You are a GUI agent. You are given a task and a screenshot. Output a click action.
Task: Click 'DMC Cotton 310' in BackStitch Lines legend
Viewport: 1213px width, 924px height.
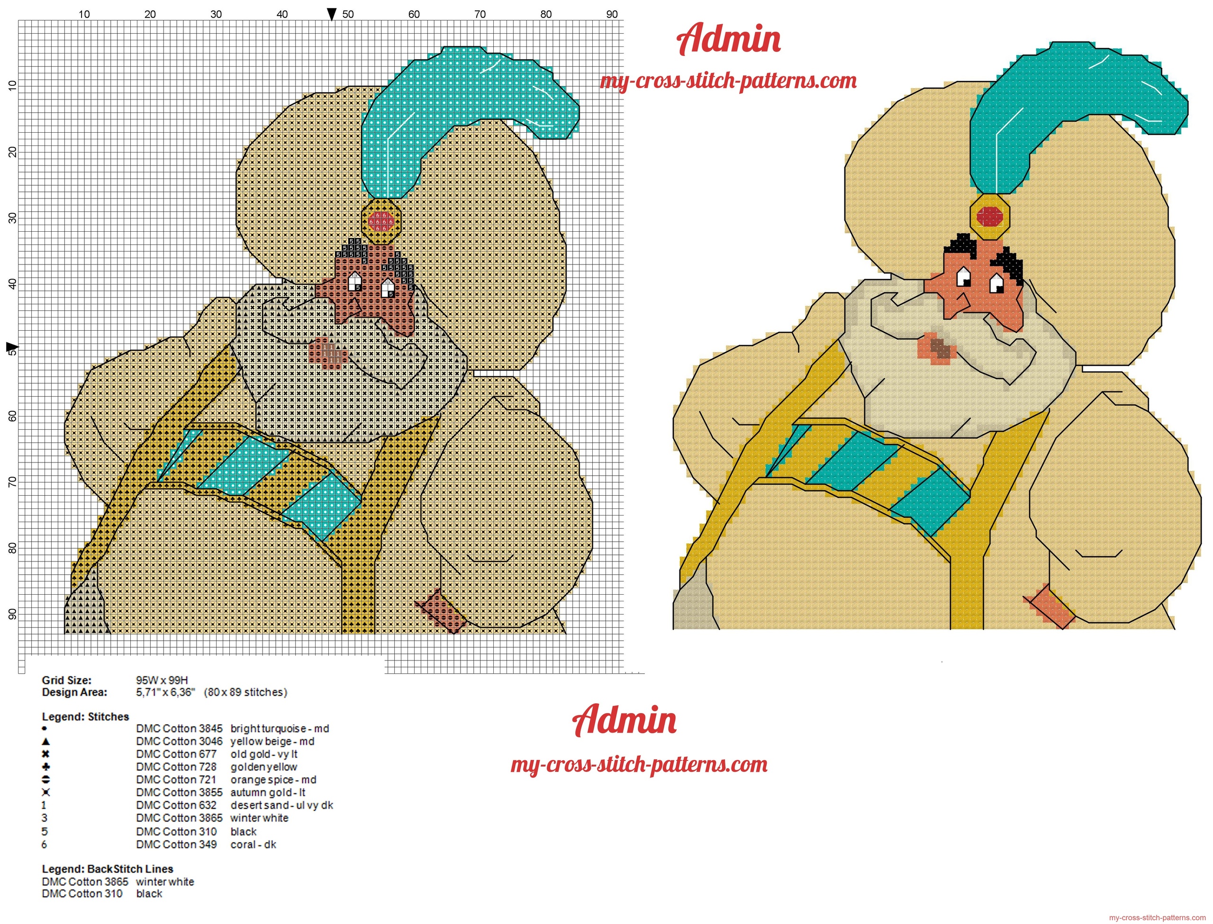82,894
